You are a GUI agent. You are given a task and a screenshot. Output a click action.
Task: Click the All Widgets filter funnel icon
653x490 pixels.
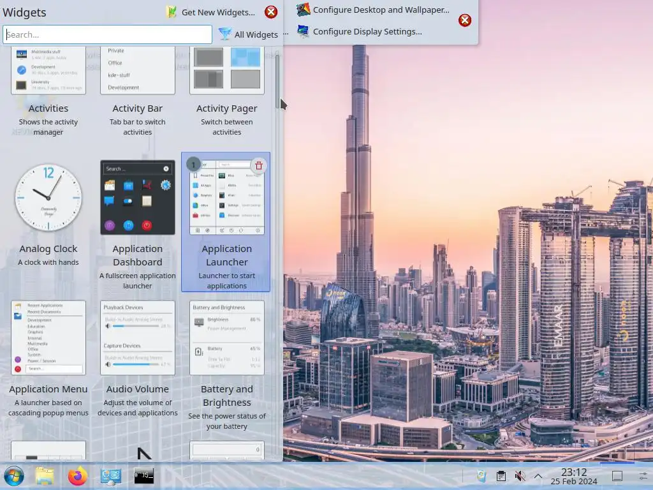224,34
